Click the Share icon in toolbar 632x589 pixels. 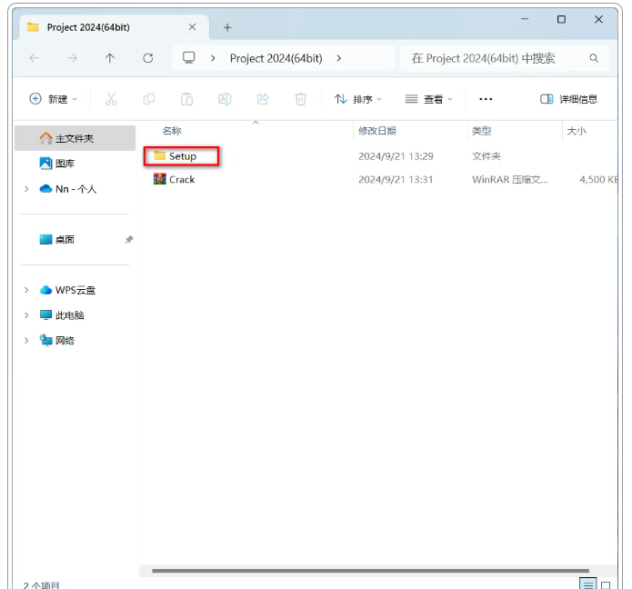tap(263, 99)
